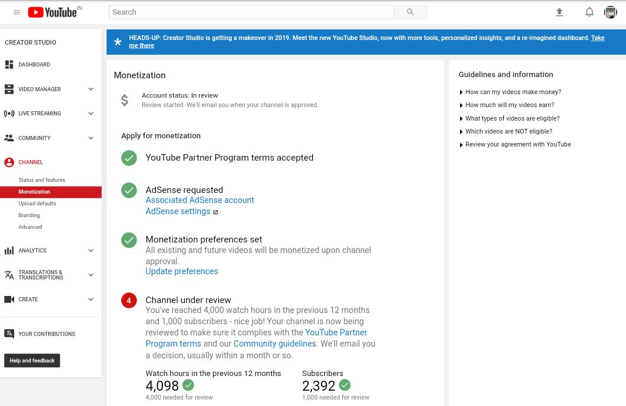Screen dimensions: 626x406
Task: Click the green check beside Partner Program terms
Action: (x=129, y=158)
